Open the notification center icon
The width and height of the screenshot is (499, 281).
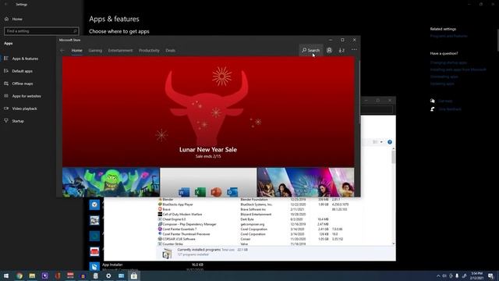tap(490, 276)
